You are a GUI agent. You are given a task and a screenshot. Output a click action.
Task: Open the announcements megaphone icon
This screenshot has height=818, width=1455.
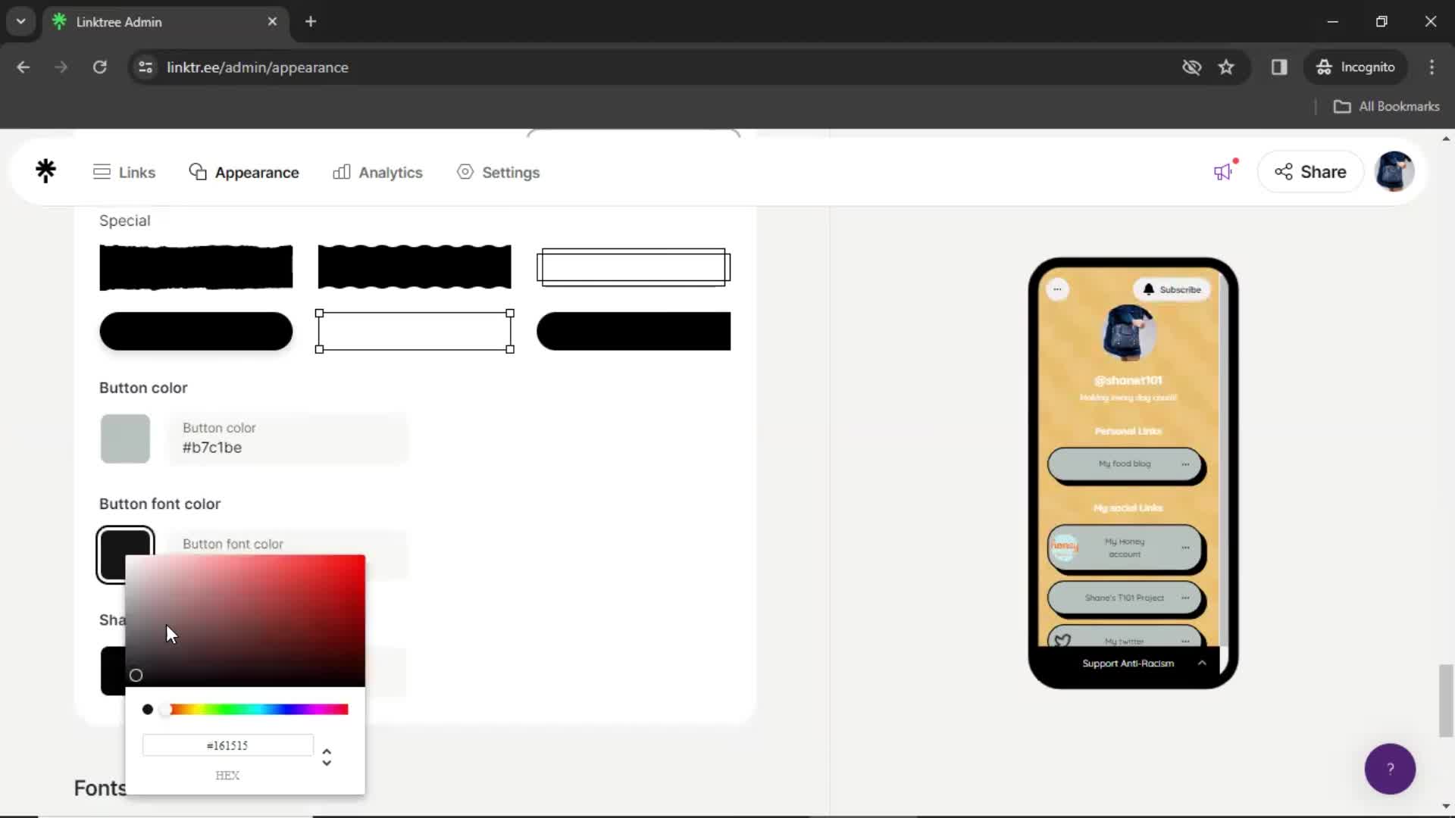pos(1223,171)
